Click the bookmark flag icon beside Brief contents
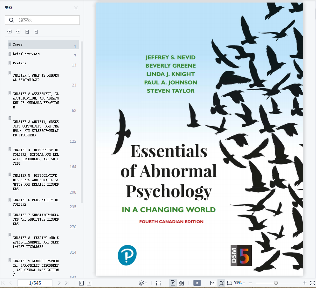 coord(10,54)
